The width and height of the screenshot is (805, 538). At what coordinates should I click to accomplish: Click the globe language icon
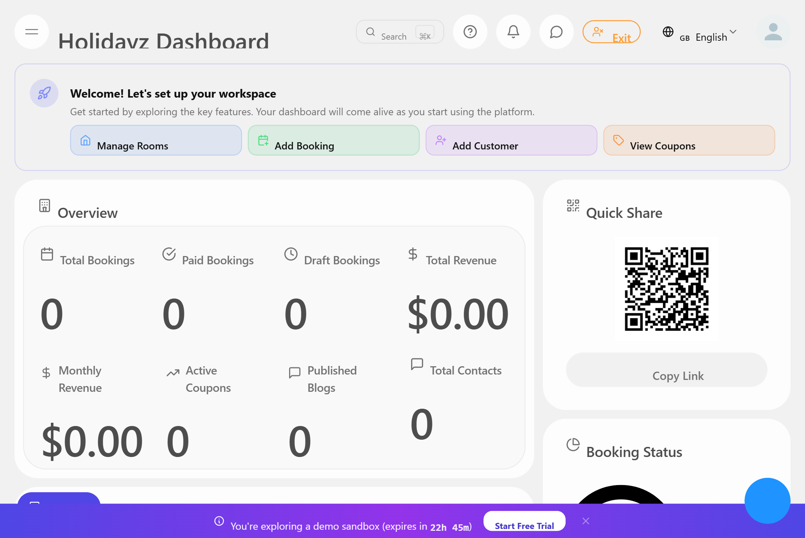click(x=668, y=32)
